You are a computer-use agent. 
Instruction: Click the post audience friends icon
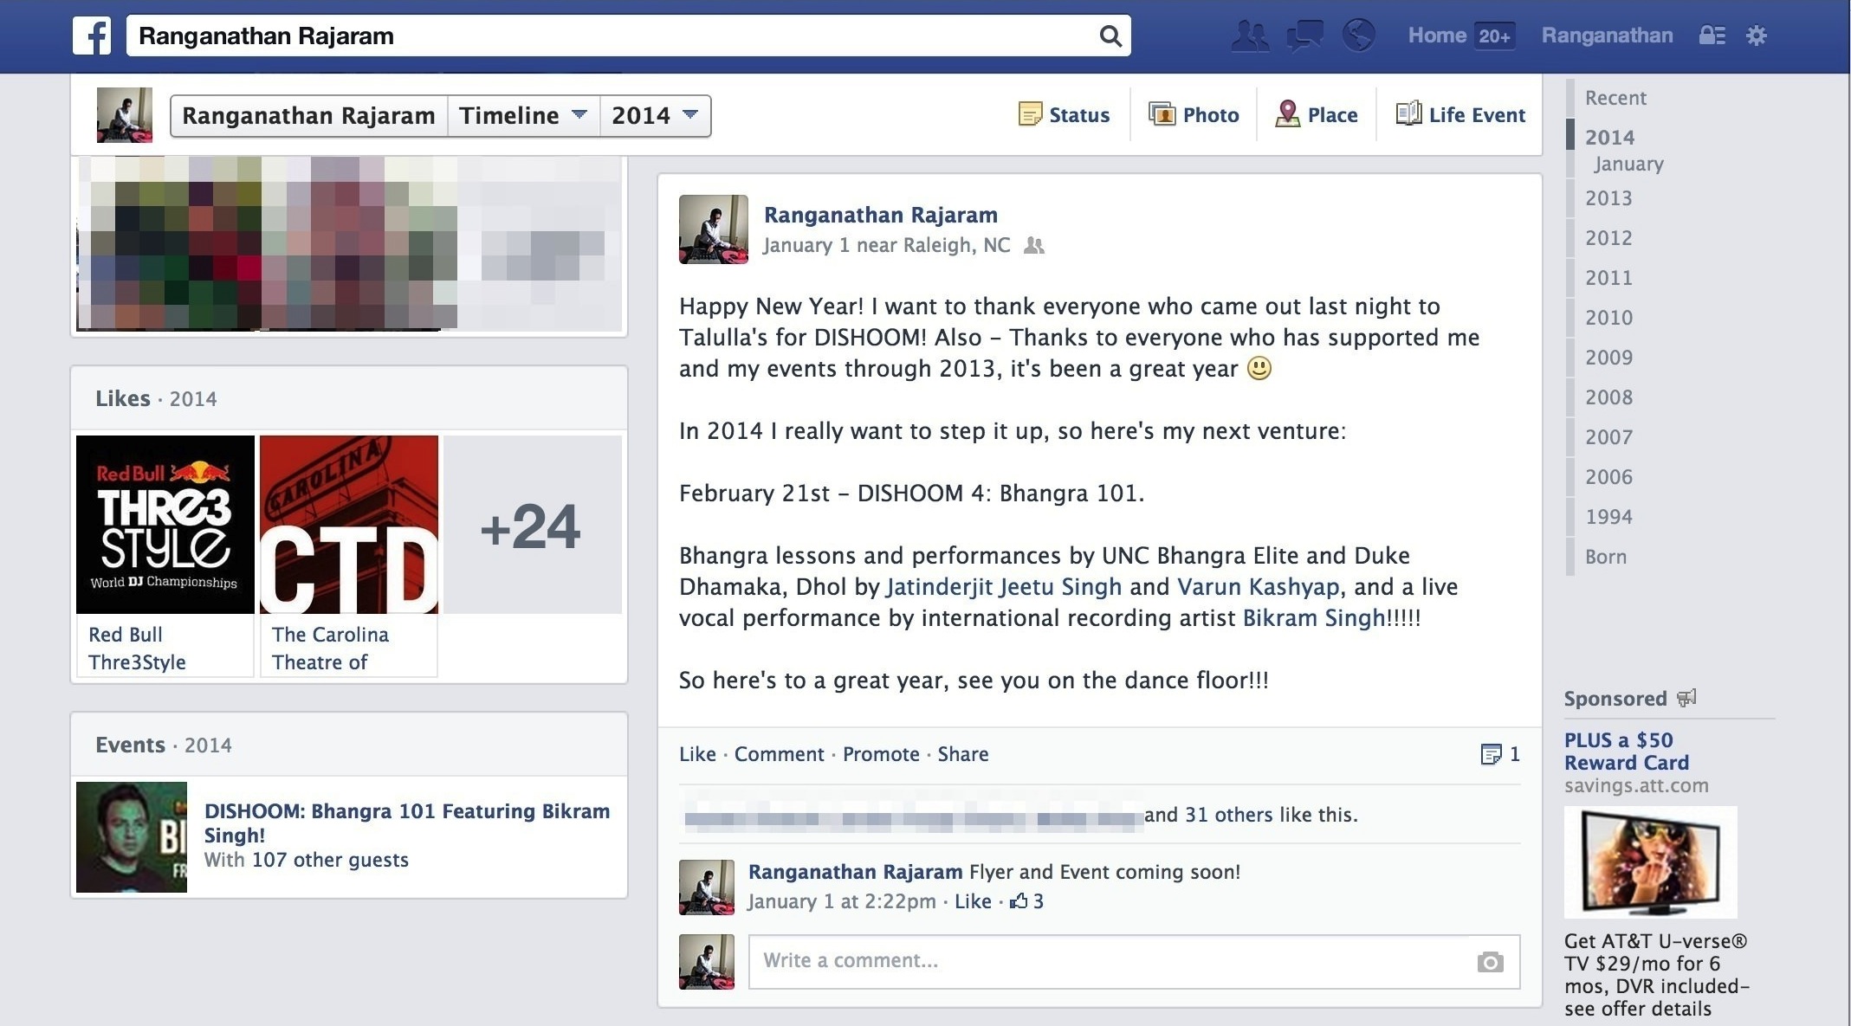1033,246
